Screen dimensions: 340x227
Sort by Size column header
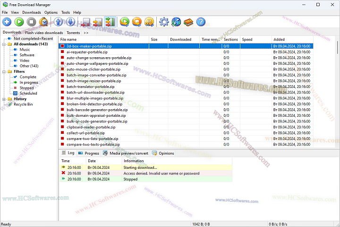(x=159, y=39)
